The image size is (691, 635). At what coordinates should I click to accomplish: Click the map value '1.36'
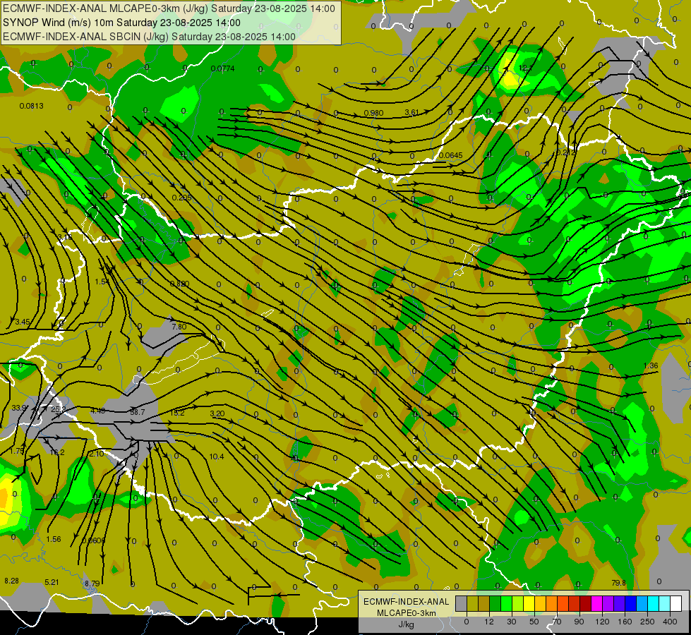click(651, 365)
